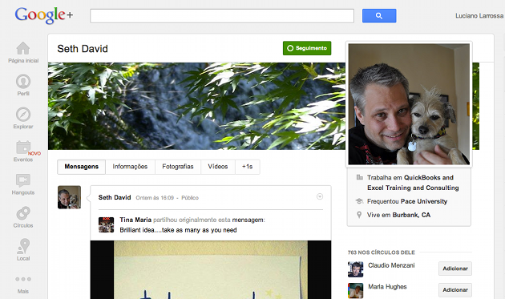Click the Frequentou Pace University text
Image resolution: width=505 pixels, height=299 pixels.
pyautogui.click(x=407, y=201)
